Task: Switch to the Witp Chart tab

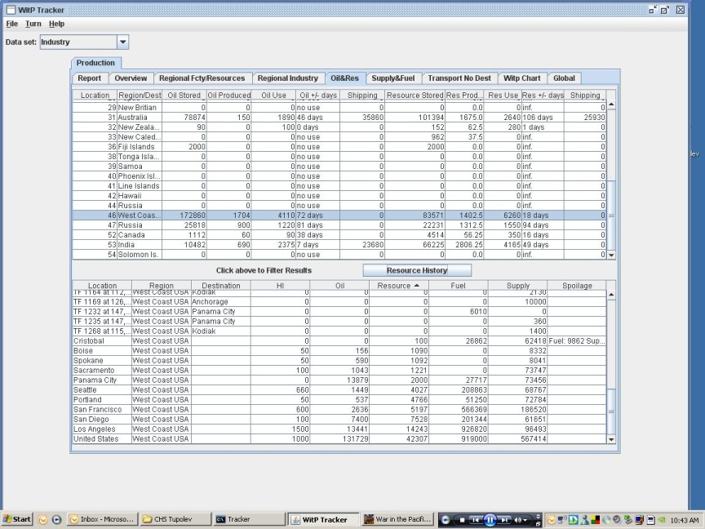Action: (522, 78)
